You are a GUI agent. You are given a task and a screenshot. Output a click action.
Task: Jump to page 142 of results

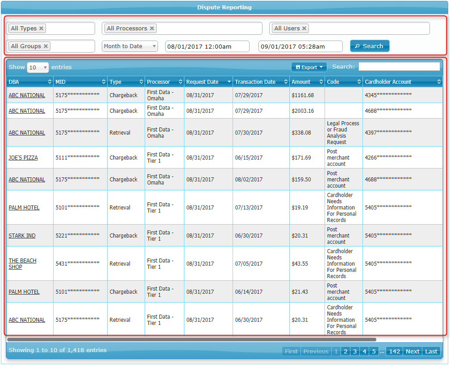(x=394, y=351)
